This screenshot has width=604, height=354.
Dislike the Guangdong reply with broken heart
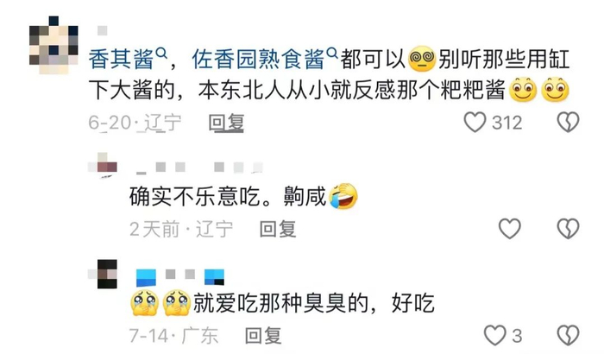568,335
